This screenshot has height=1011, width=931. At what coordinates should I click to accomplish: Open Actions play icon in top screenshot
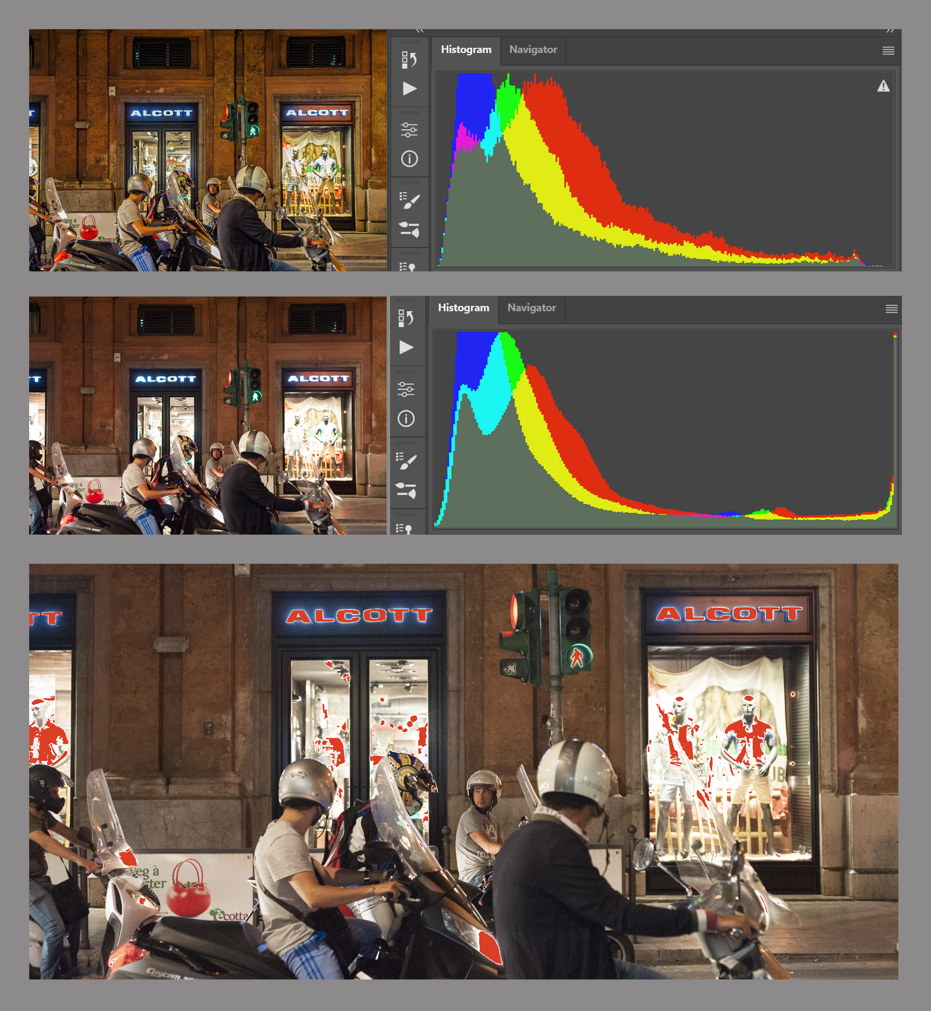[409, 89]
